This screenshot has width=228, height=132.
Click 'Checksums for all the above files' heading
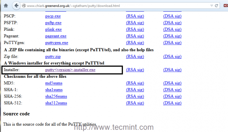(x=35, y=76)
